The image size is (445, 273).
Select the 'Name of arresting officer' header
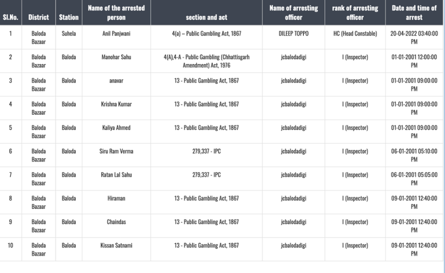click(293, 12)
